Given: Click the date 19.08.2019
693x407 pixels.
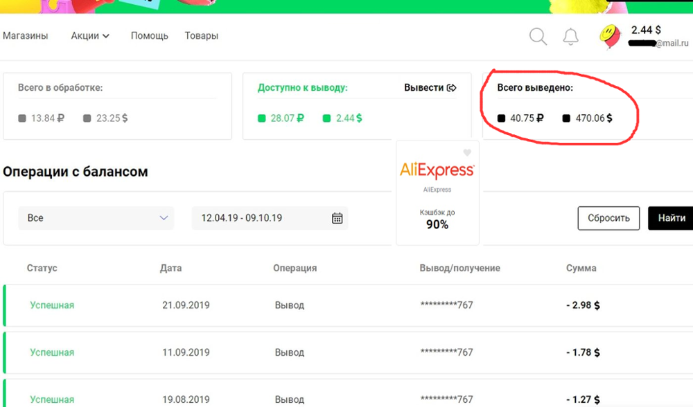Looking at the screenshot, I should pyautogui.click(x=186, y=399).
